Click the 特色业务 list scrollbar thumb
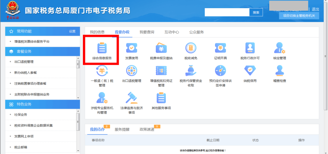The height and width of the screenshot is (154, 328). 78,122
